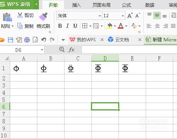
Task: Click the export to PDF icon
Action: [19, 40]
